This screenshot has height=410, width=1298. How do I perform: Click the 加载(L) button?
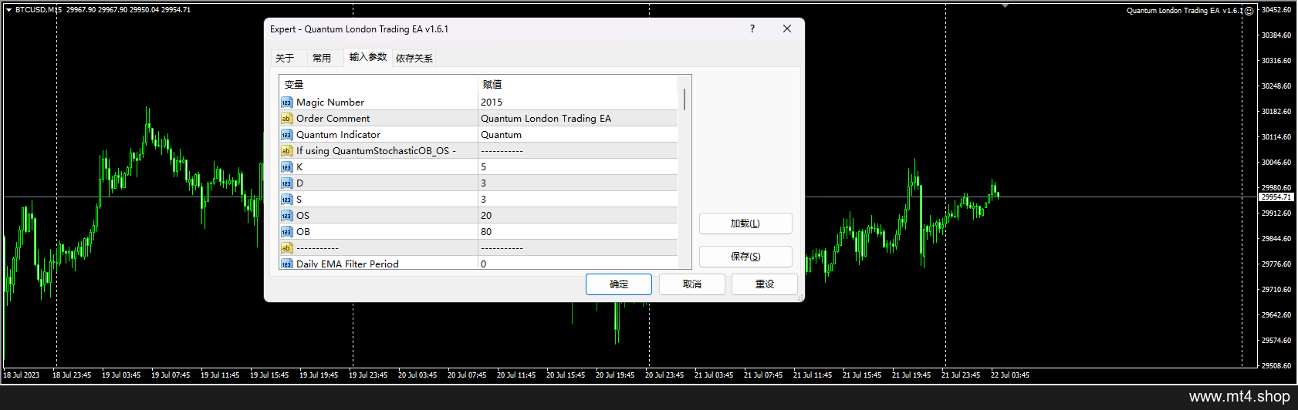(745, 223)
